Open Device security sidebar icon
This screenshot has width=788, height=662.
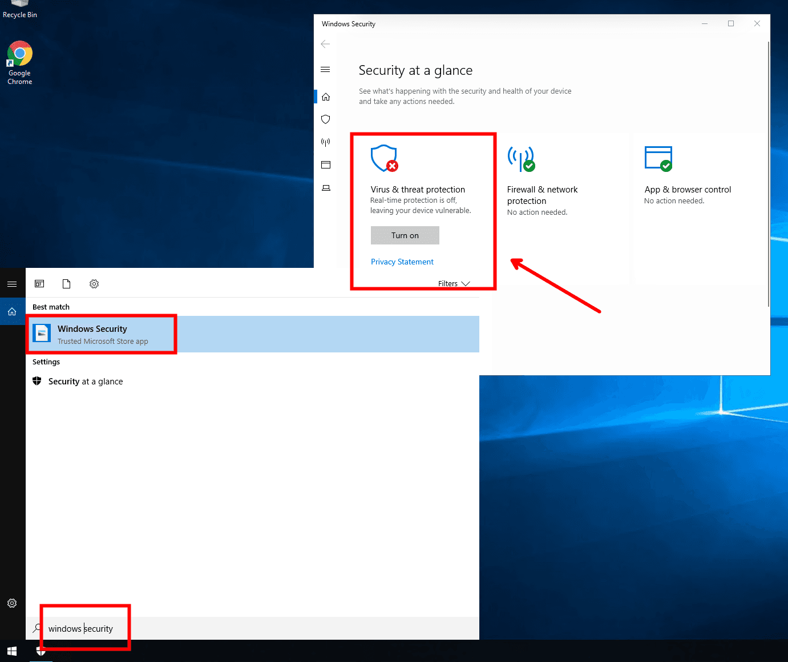(326, 188)
